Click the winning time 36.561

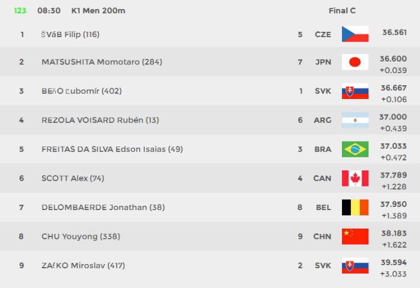pos(395,32)
